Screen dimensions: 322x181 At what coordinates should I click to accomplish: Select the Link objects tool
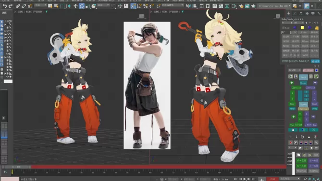[18, 6]
